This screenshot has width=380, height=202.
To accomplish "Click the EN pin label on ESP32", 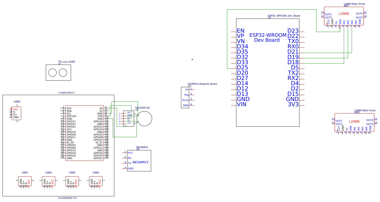I will tap(241, 31).
